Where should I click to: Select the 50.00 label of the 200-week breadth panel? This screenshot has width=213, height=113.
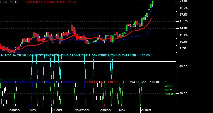pyautogui.click(x=183, y=67)
